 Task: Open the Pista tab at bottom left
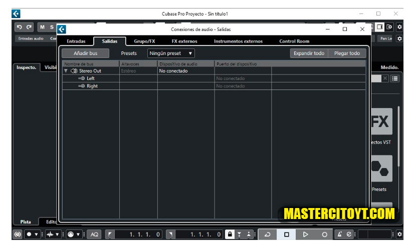click(26, 221)
